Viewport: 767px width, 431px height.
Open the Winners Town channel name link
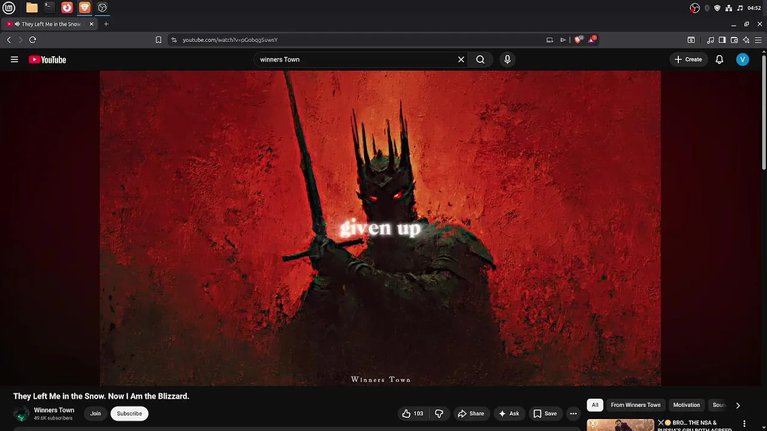54,410
